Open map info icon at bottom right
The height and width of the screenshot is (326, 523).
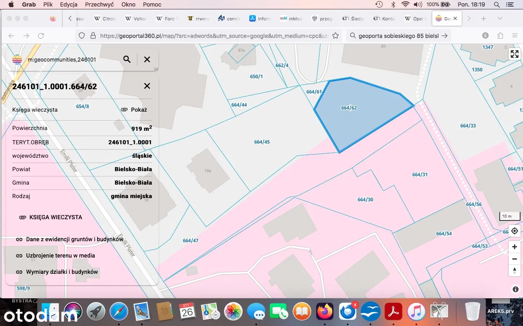tap(516, 289)
